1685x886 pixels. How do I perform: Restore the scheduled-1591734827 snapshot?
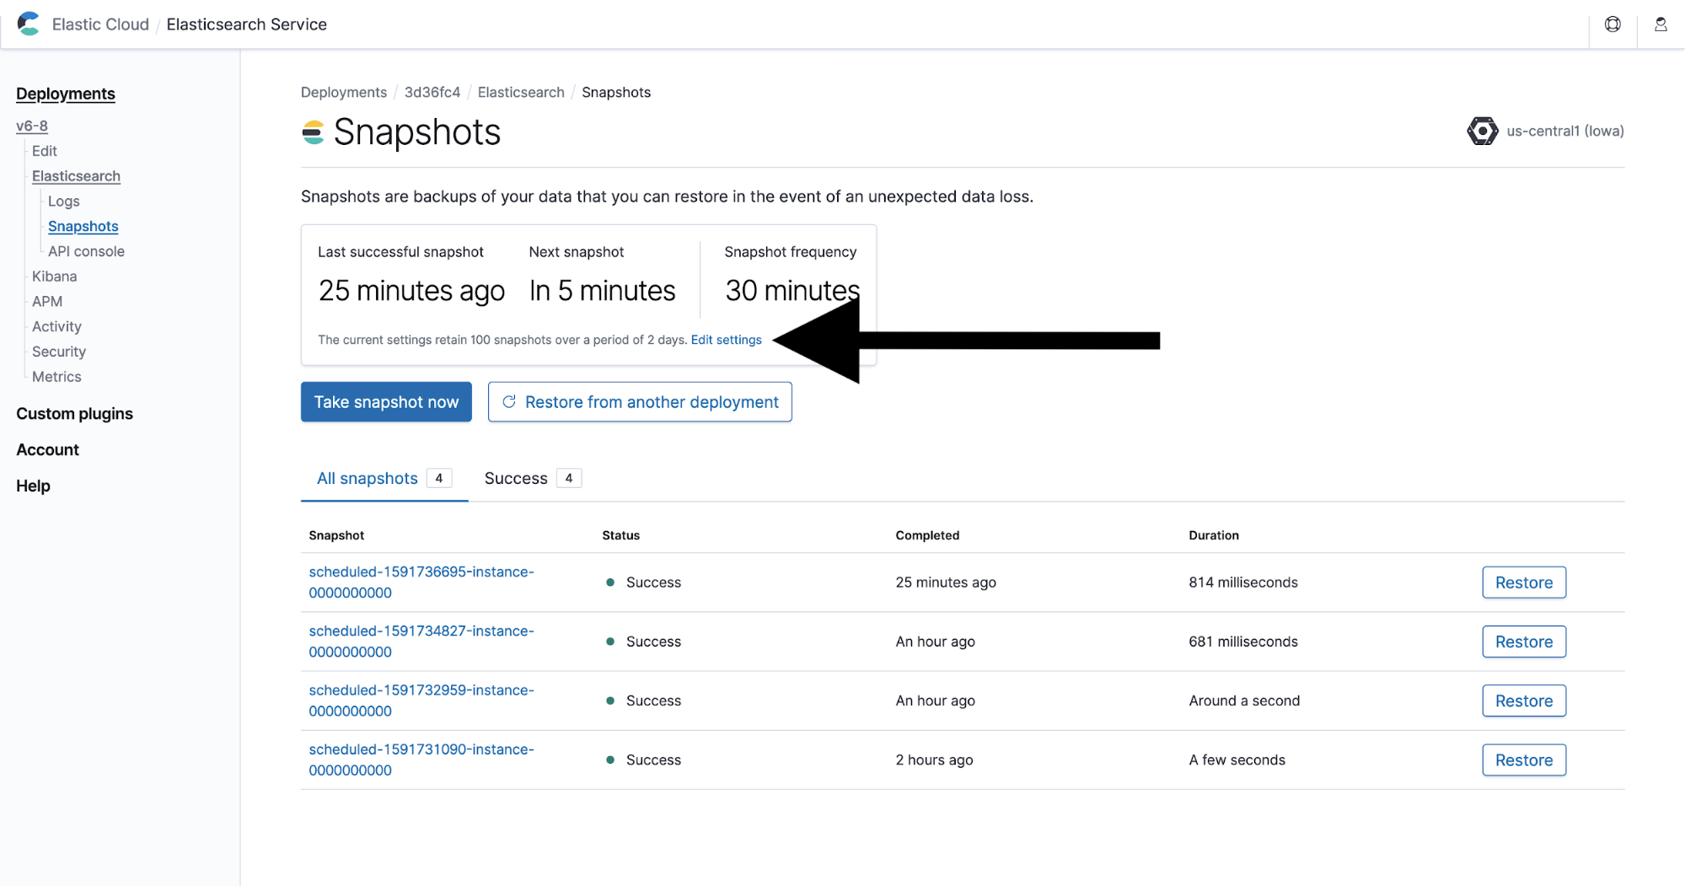coord(1524,642)
